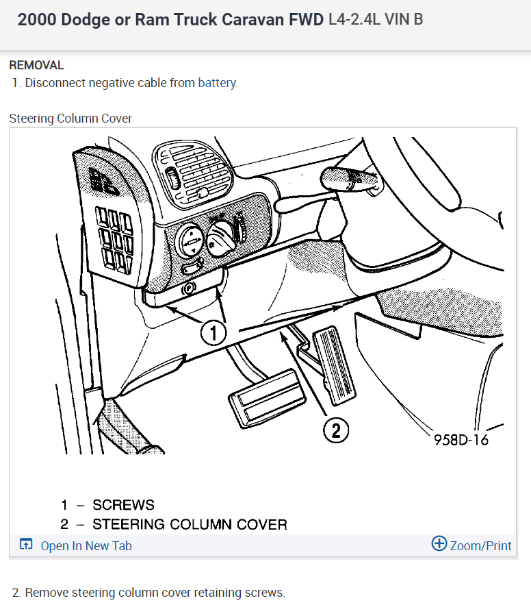The width and height of the screenshot is (531, 605).
Task: Open the diagram via Open In New Tab text
Action: pyautogui.click(x=86, y=546)
